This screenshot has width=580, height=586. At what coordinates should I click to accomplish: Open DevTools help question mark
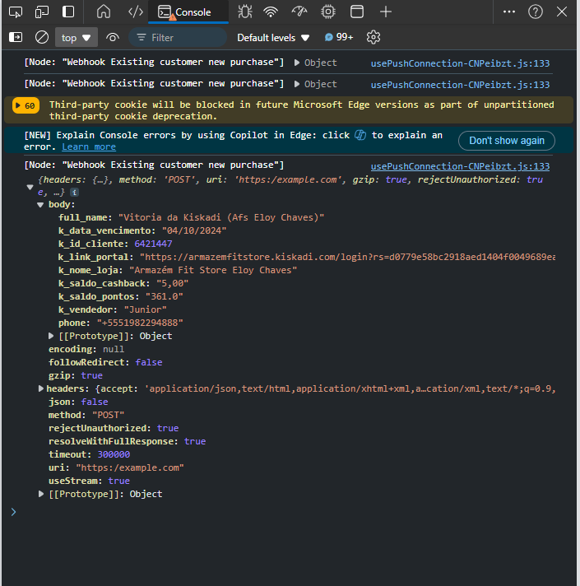(536, 12)
